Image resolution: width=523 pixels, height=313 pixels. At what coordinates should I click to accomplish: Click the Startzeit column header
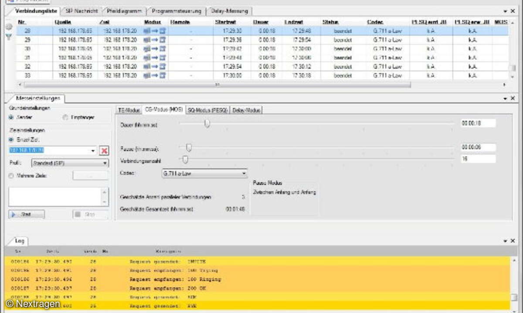[x=226, y=22]
